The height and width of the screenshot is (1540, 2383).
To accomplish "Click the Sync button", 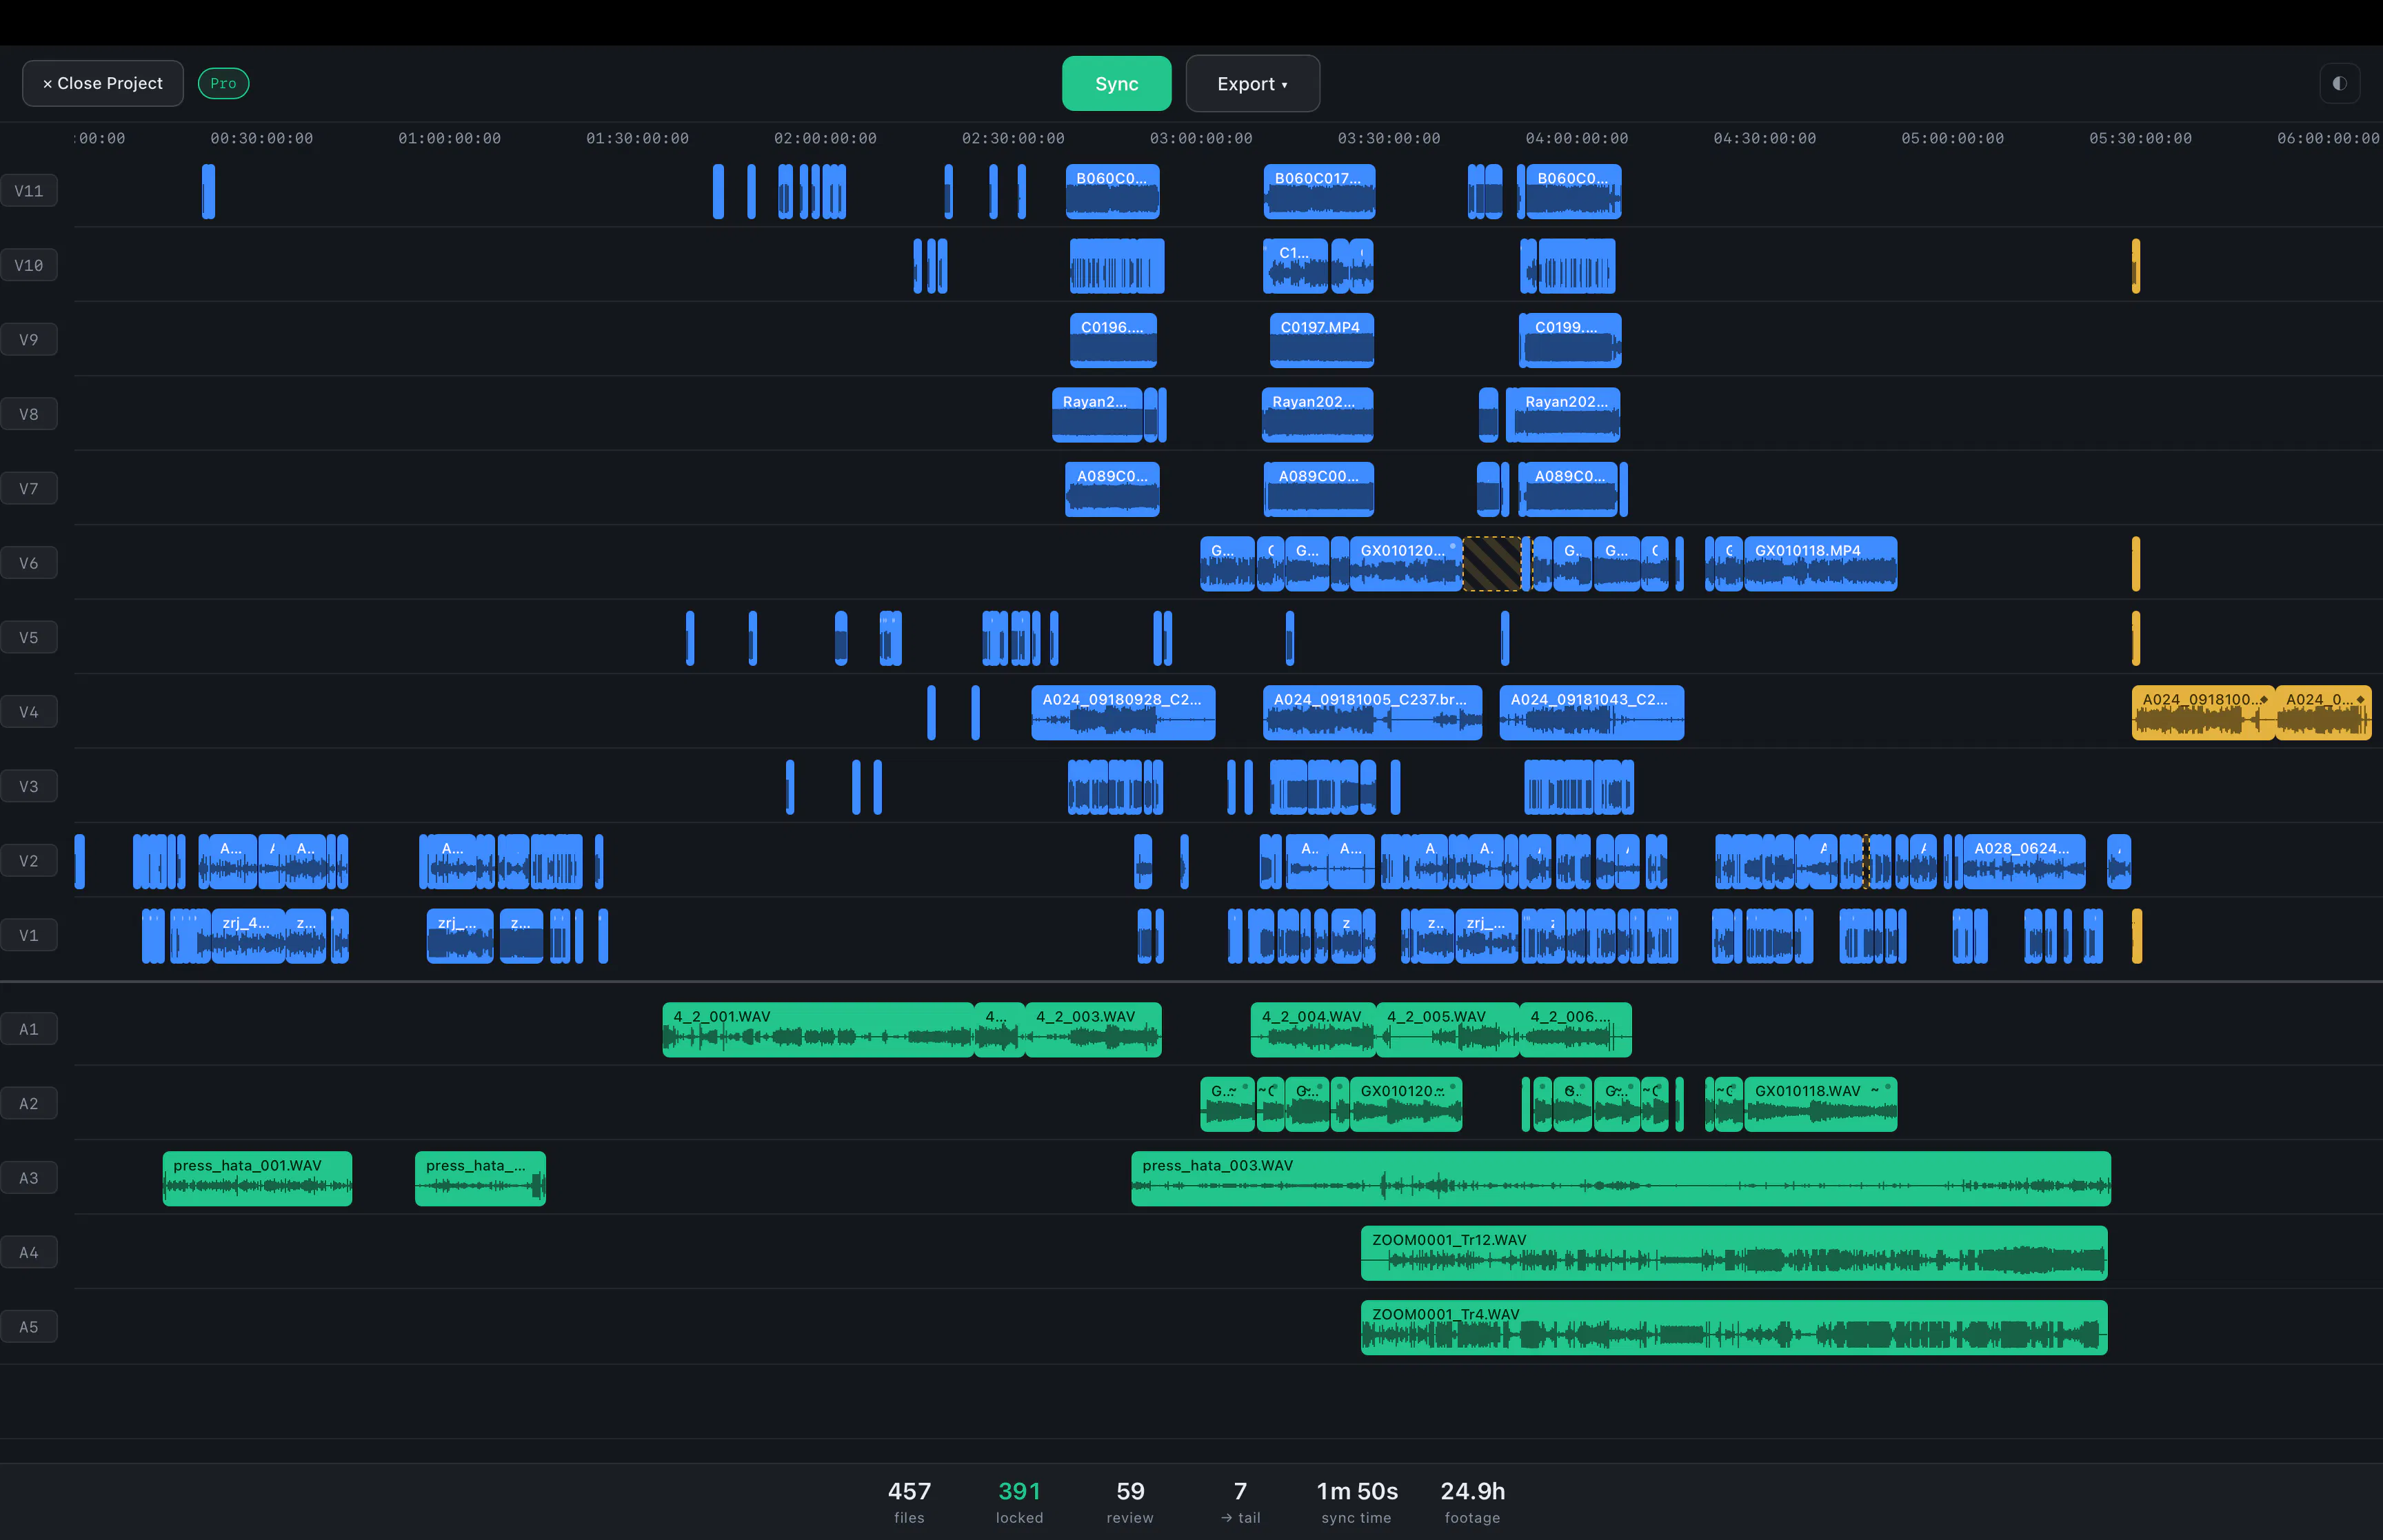I will (x=1116, y=83).
